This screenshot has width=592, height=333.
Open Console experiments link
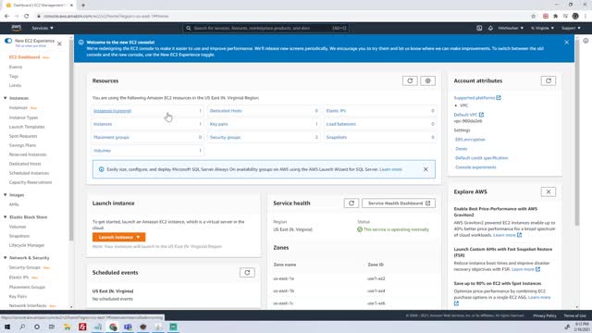(x=475, y=167)
